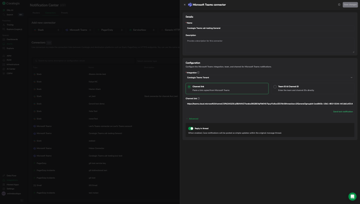Open Hosted Apps in the sidebar

13,185
